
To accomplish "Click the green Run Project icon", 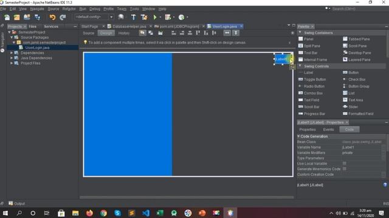I will pos(155,18).
